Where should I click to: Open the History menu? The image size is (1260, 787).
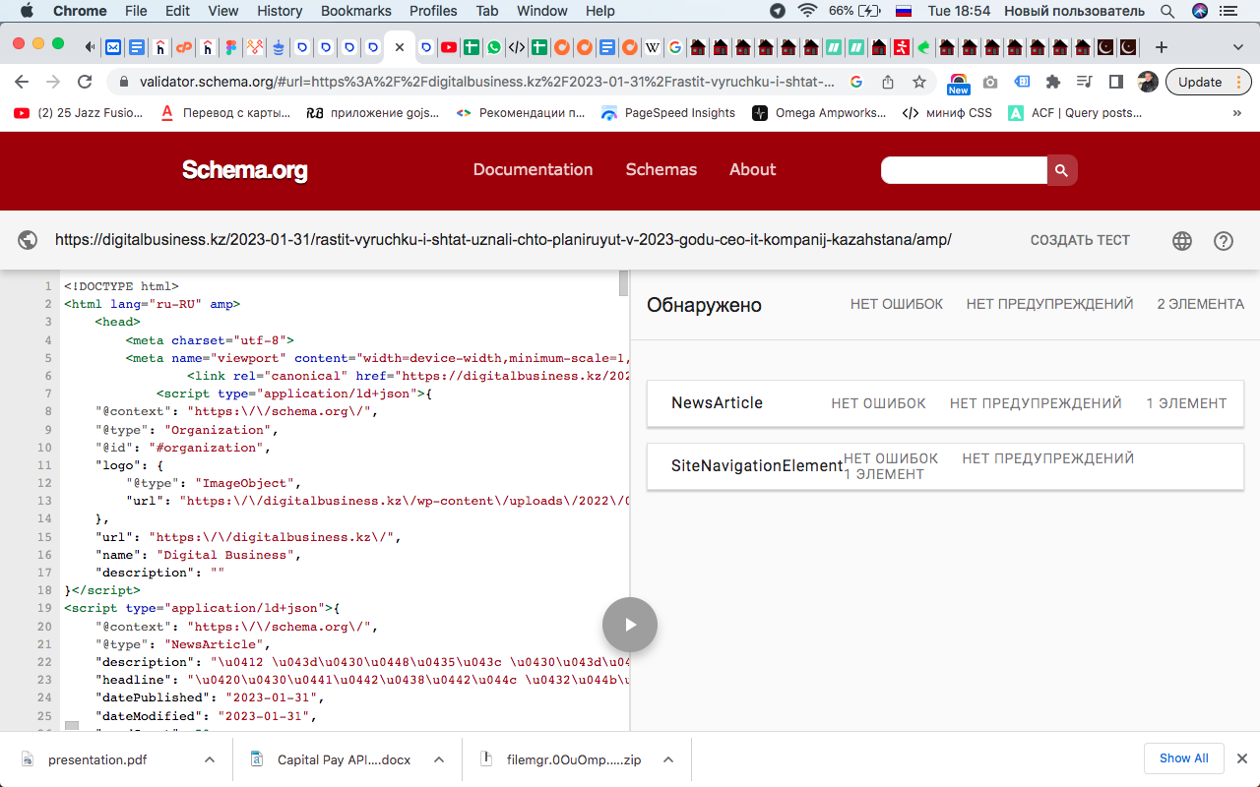(x=280, y=11)
